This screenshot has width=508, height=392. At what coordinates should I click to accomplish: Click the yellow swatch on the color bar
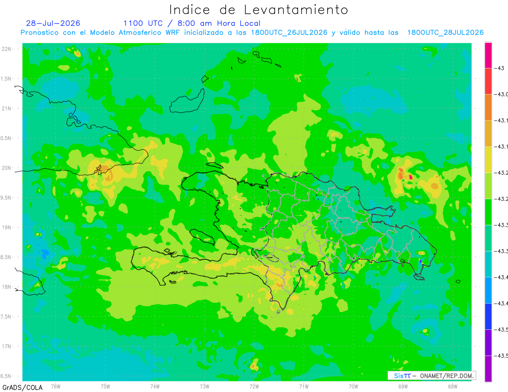coord(488,160)
